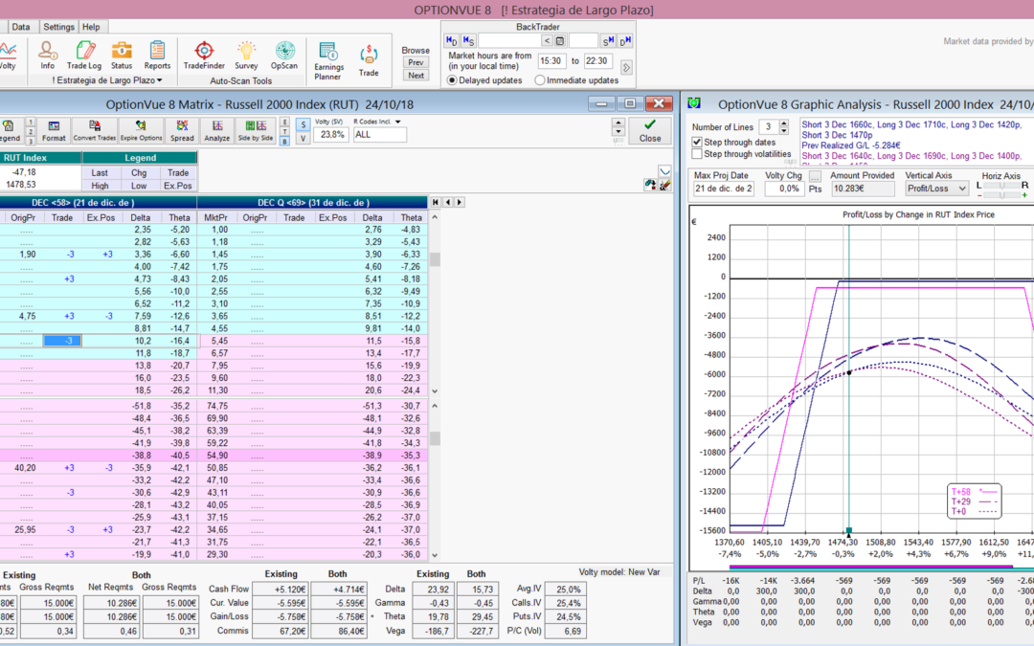Expand market hours arrow button

626,67
